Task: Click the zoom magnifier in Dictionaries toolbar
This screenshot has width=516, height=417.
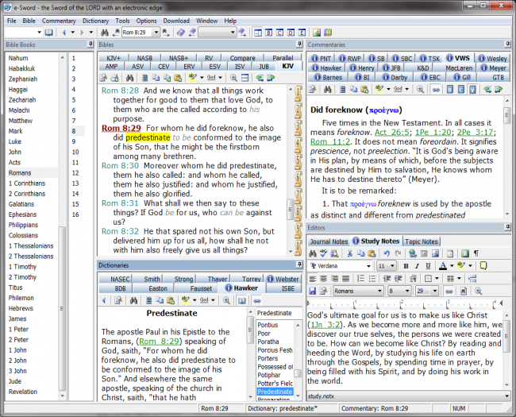Action: tap(226, 300)
